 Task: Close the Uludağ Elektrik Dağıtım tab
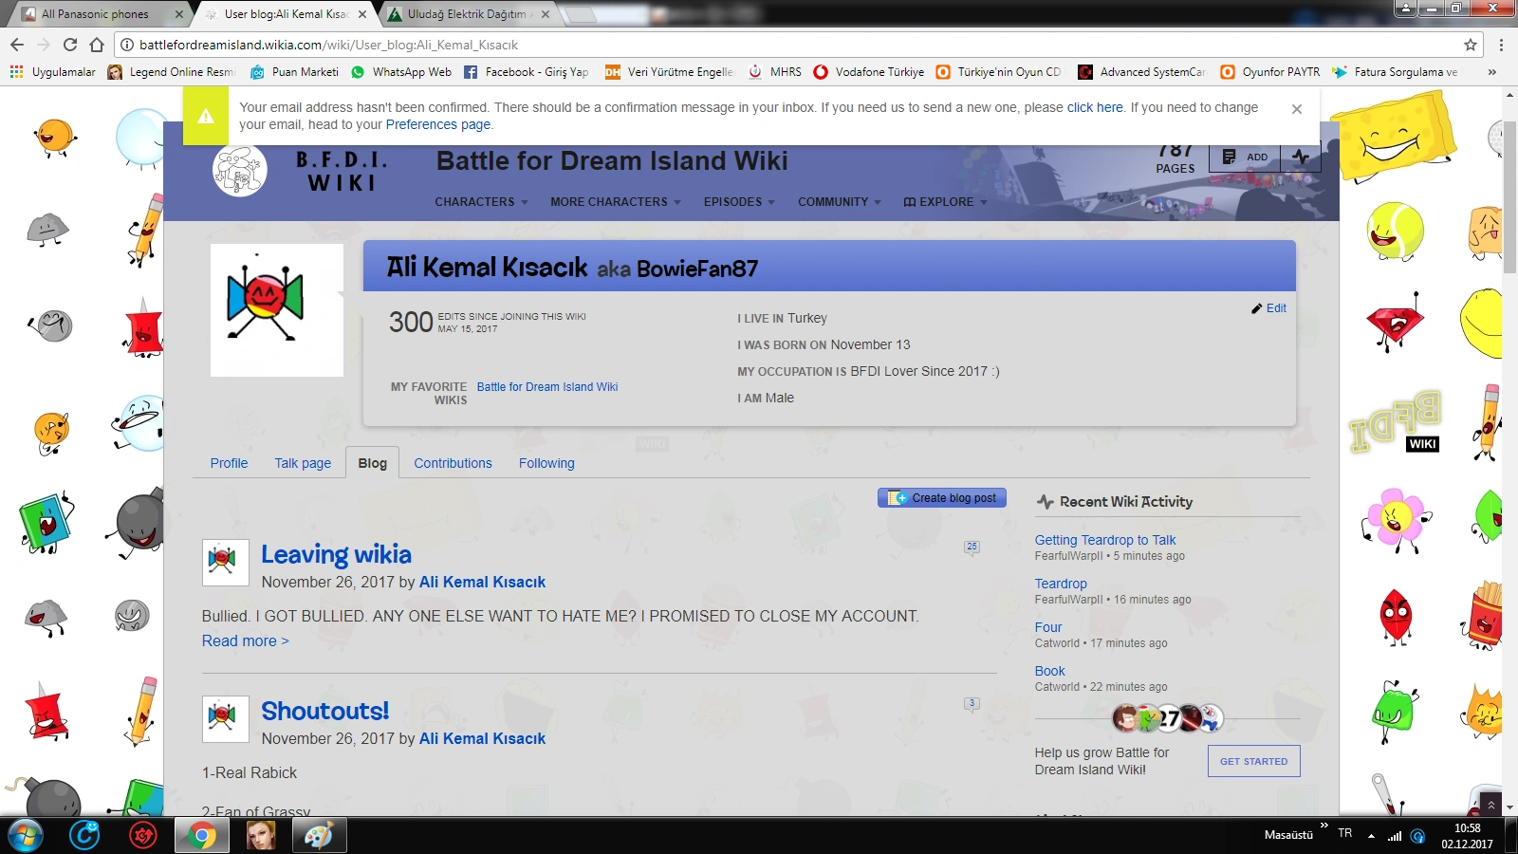pos(546,14)
